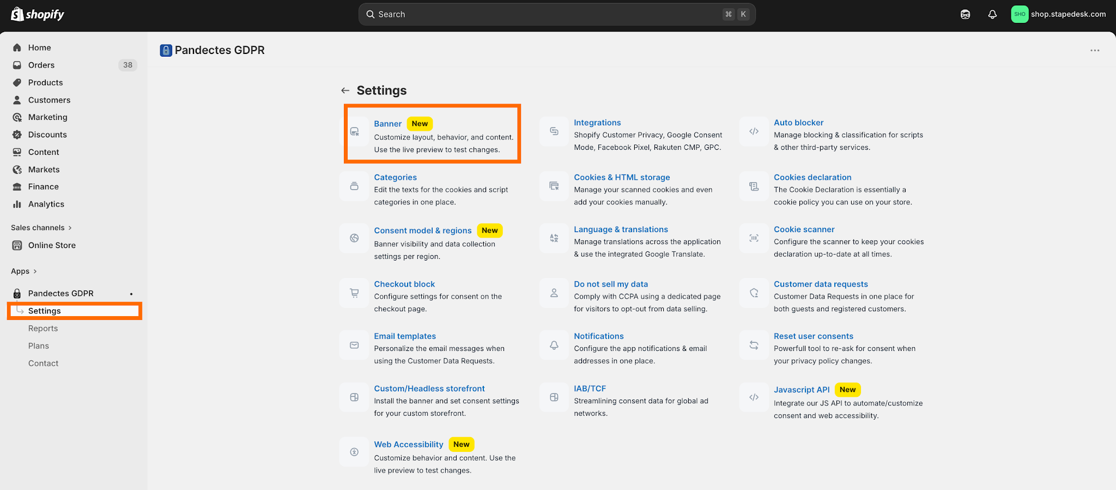1116x490 pixels.
Task: Open the Custom/Headless storefront link
Action: coord(429,389)
